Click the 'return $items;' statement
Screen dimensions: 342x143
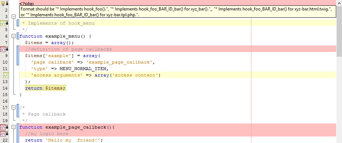coord(45,88)
